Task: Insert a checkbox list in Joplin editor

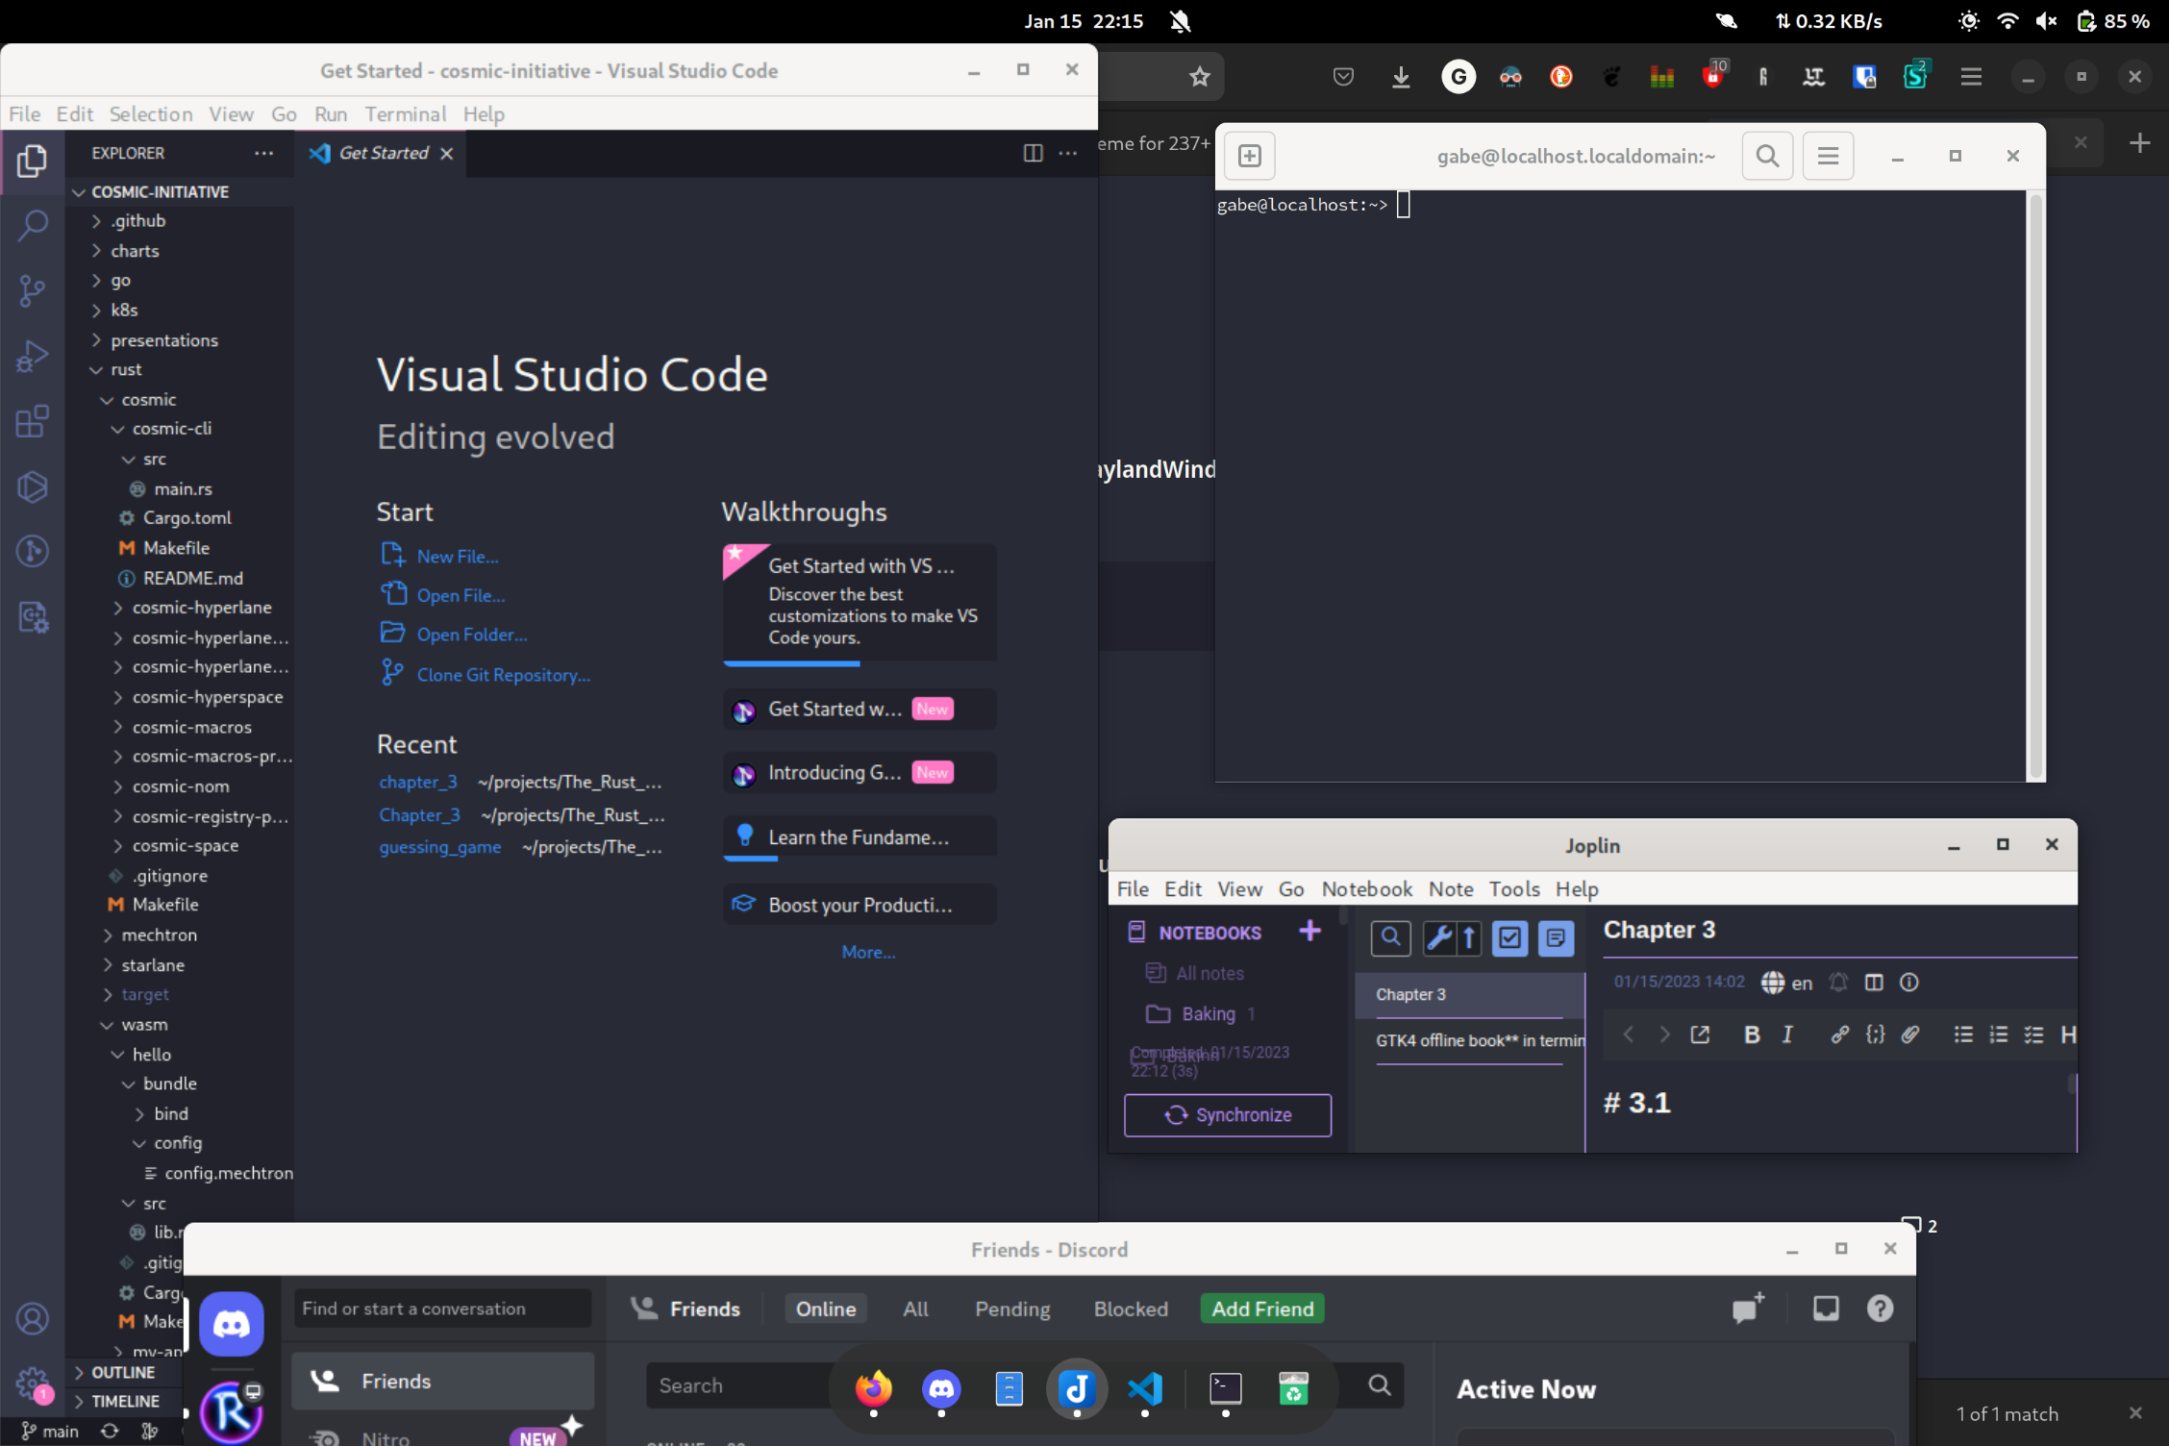Action: (2034, 1035)
